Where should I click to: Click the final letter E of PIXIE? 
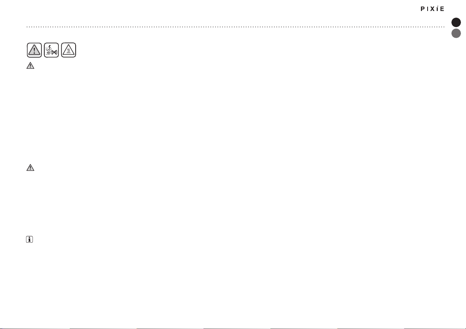(442, 9)
